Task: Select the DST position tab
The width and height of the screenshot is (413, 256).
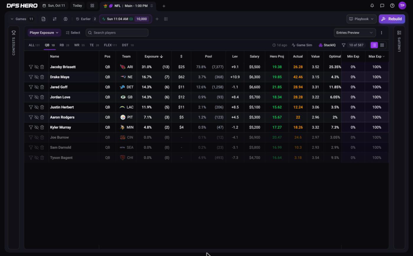Action: pos(128,45)
